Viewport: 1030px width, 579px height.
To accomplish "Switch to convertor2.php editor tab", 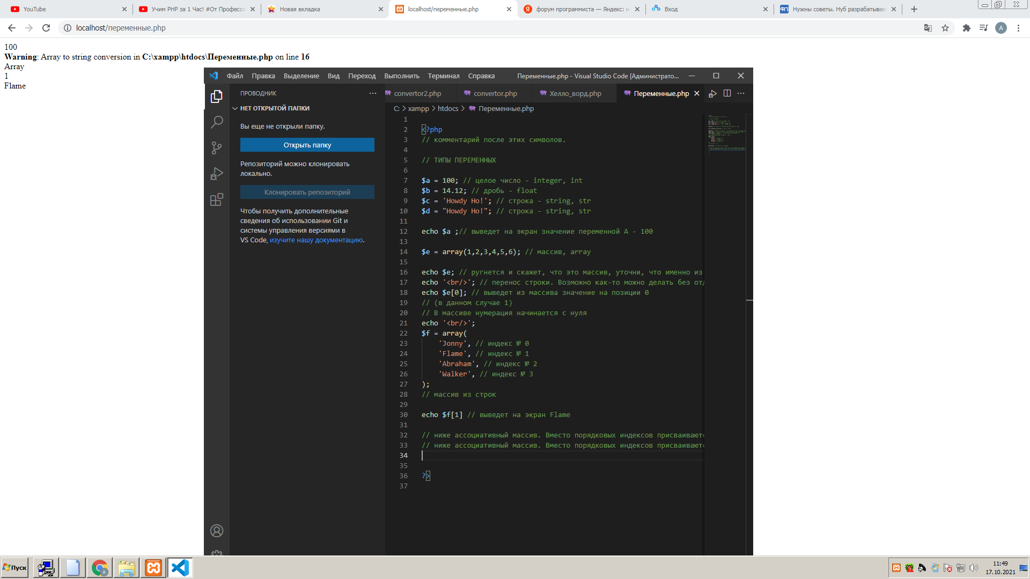I will point(417,93).
